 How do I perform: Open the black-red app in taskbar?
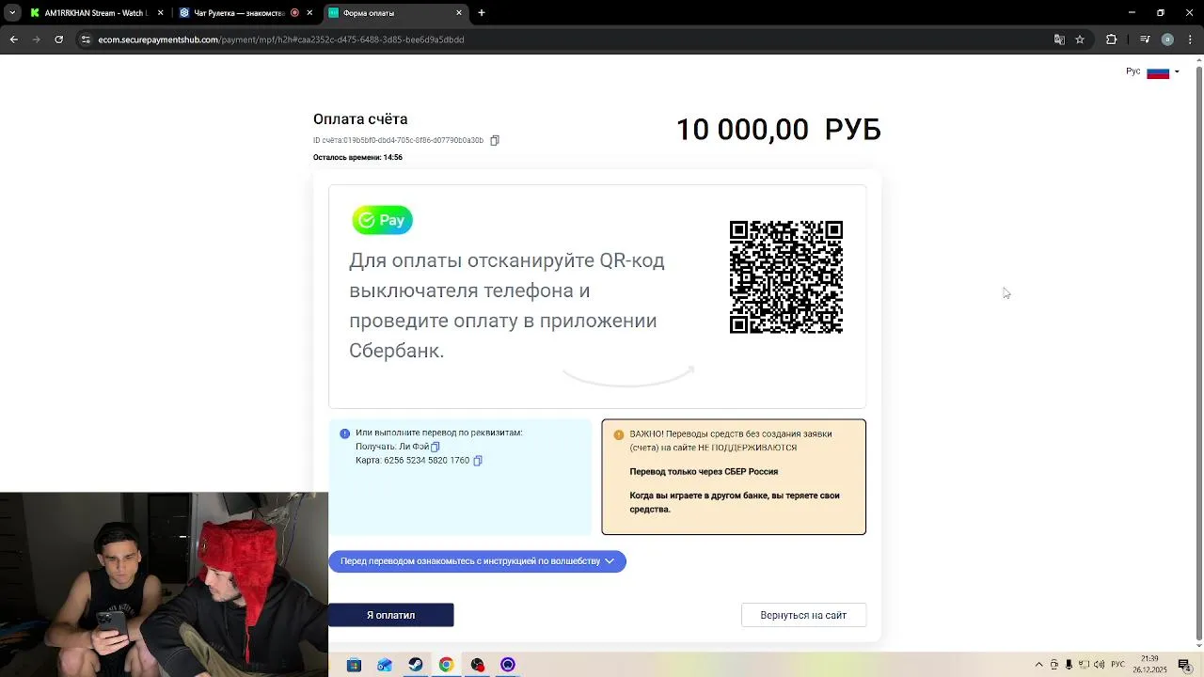coord(477,665)
